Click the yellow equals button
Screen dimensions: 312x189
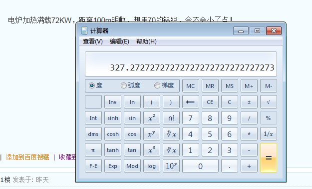pos(269,157)
